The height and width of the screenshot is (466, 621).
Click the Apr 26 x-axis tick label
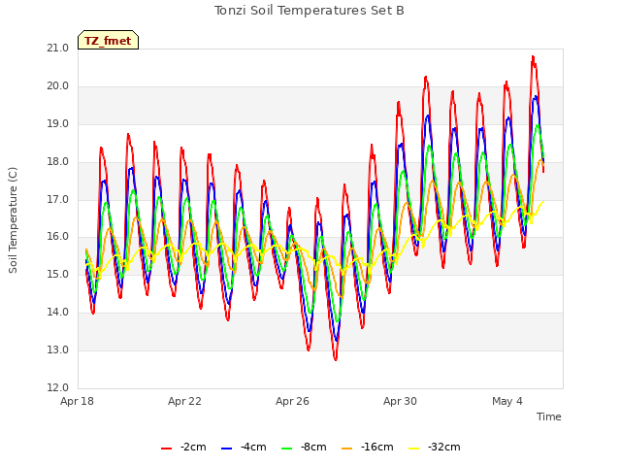(292, 401)
